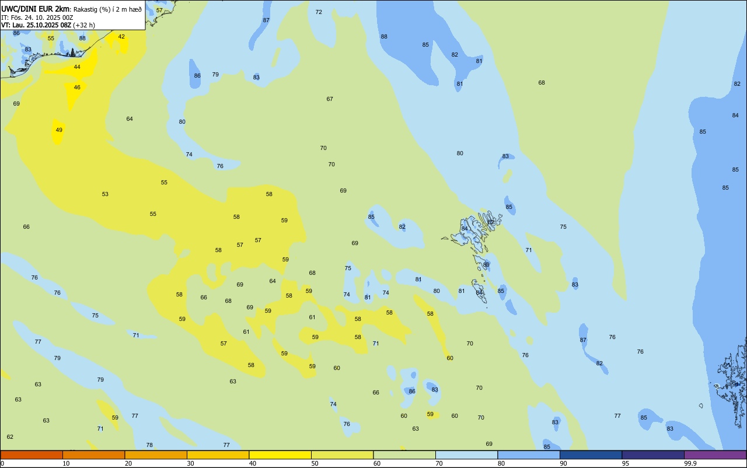The width and height of the screenshot is (747, 468).
Task: Click the 30–40 gold legend swatch
Action: point(218,455)
